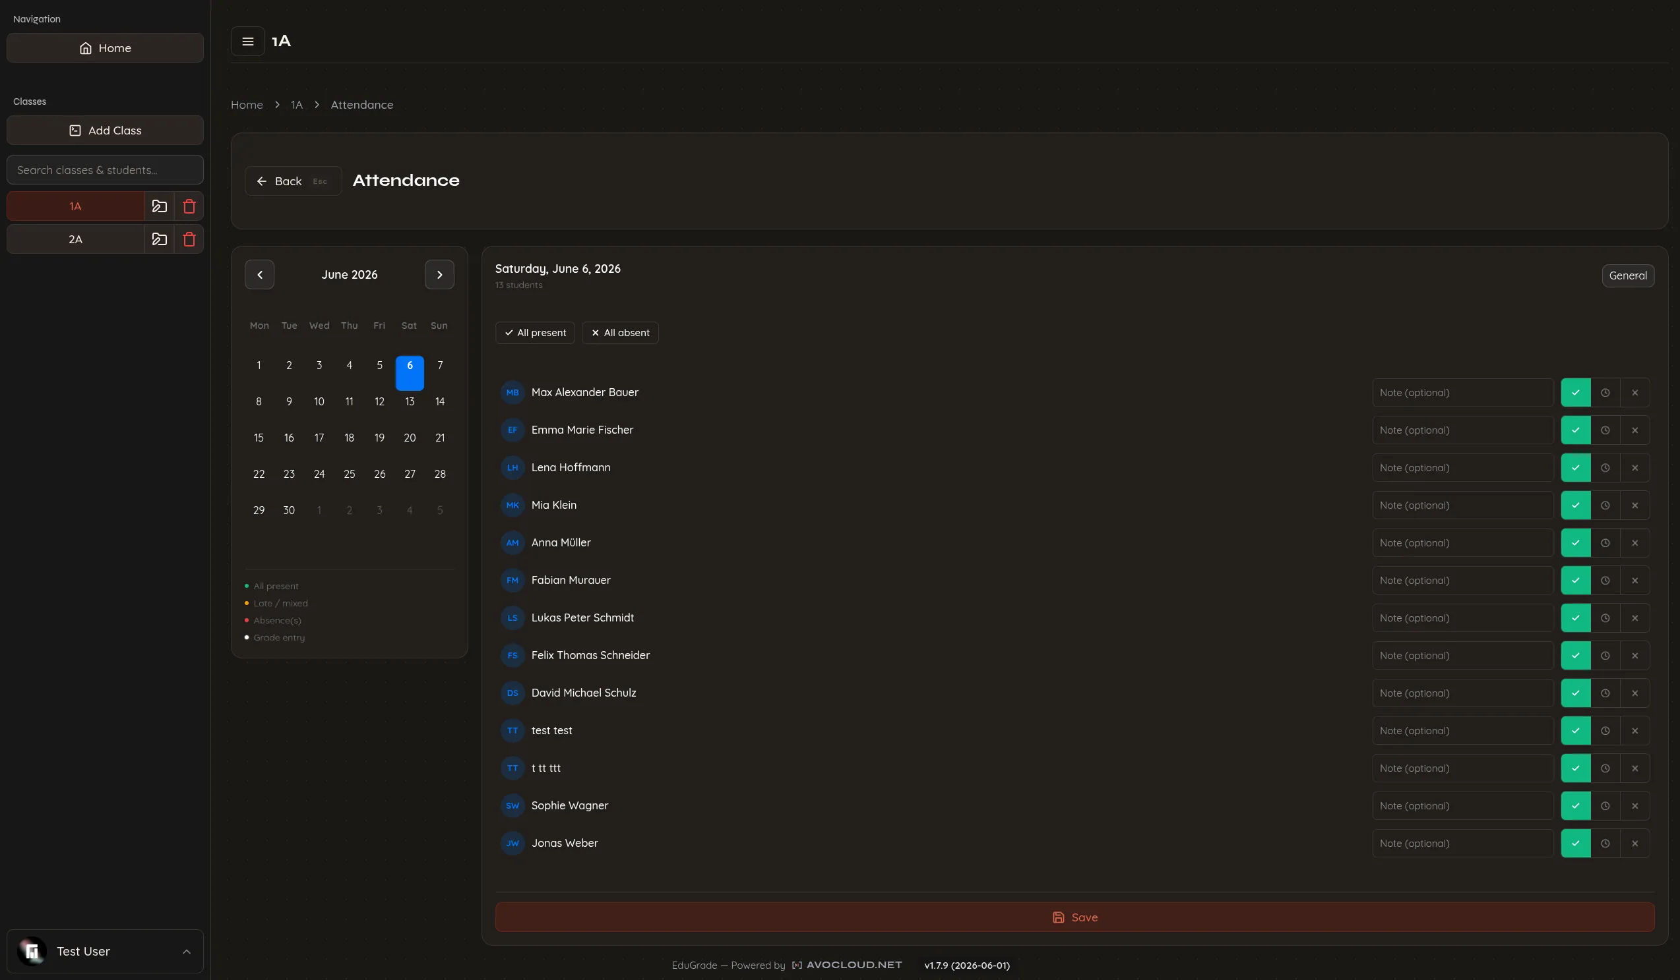Screen dimensions: 1680x980
Task: Click the Home breadcrumb link
Action: (247, 105)
